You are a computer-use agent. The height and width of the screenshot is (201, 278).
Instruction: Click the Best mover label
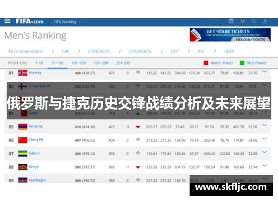(256, 63)
